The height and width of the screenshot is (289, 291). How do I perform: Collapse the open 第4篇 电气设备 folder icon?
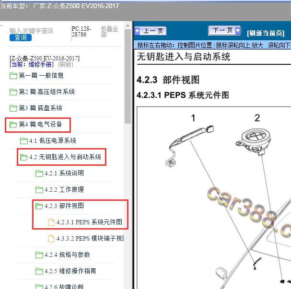13,125
